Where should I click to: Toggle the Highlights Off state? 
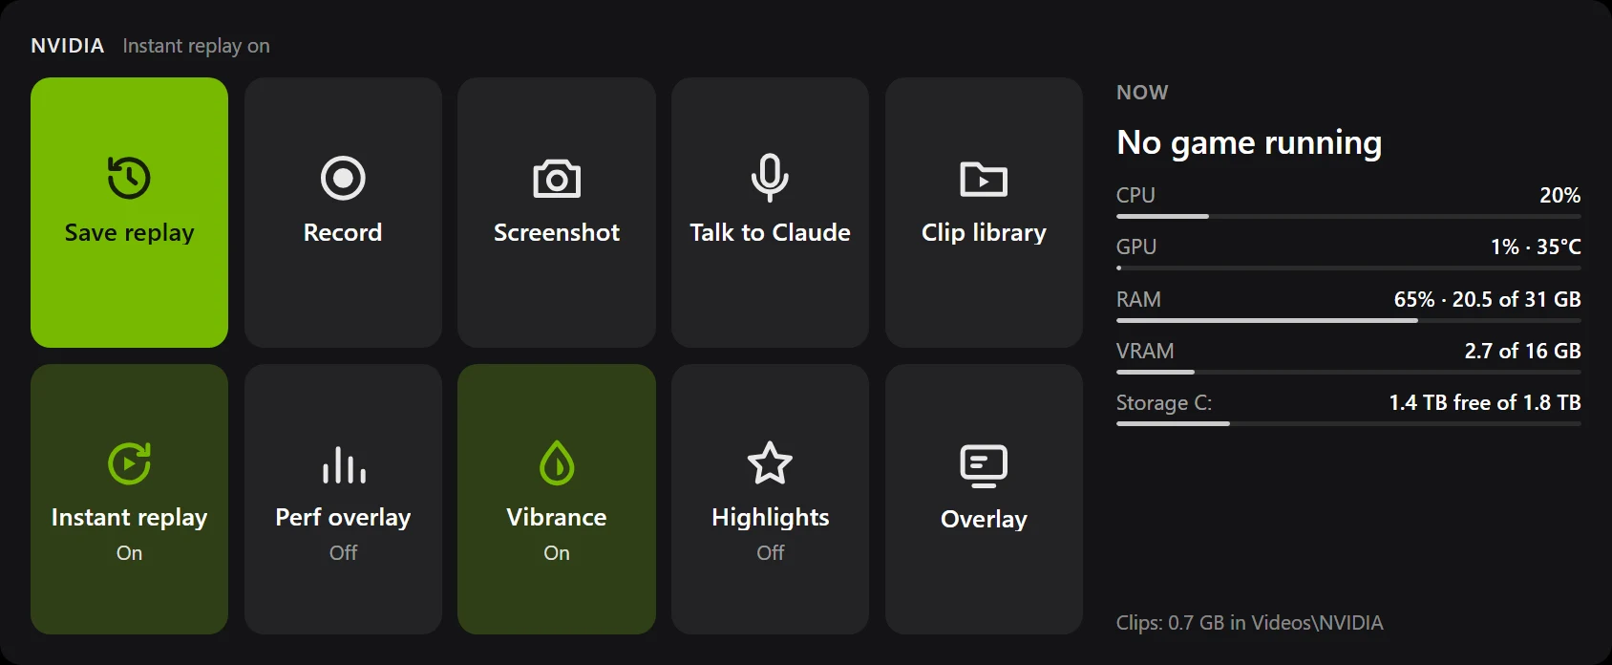coord(770,553)
